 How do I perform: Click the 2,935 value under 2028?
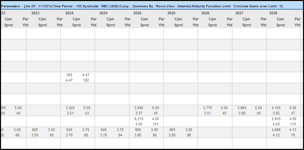276,119
